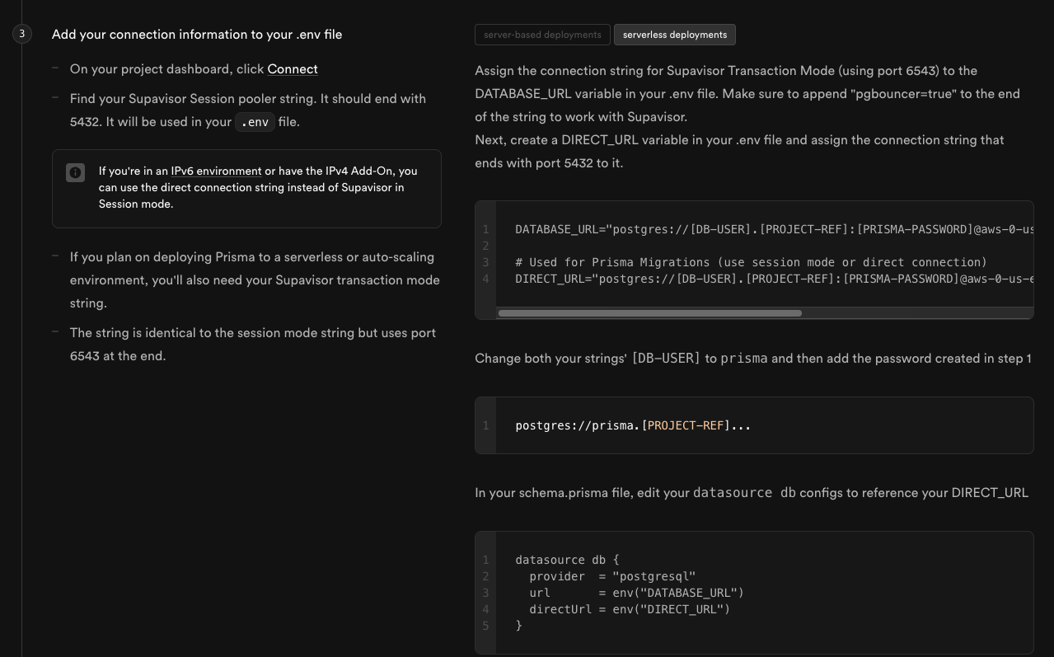Click the inline [DB-USER] code text

pyautogui.click(x=666, y=359)
